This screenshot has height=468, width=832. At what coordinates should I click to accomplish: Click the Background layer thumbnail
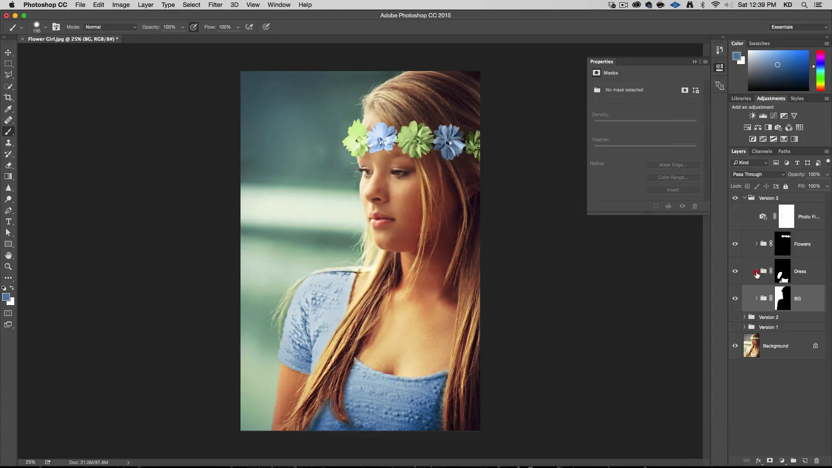pyautogui.click(x=752, y=346)
